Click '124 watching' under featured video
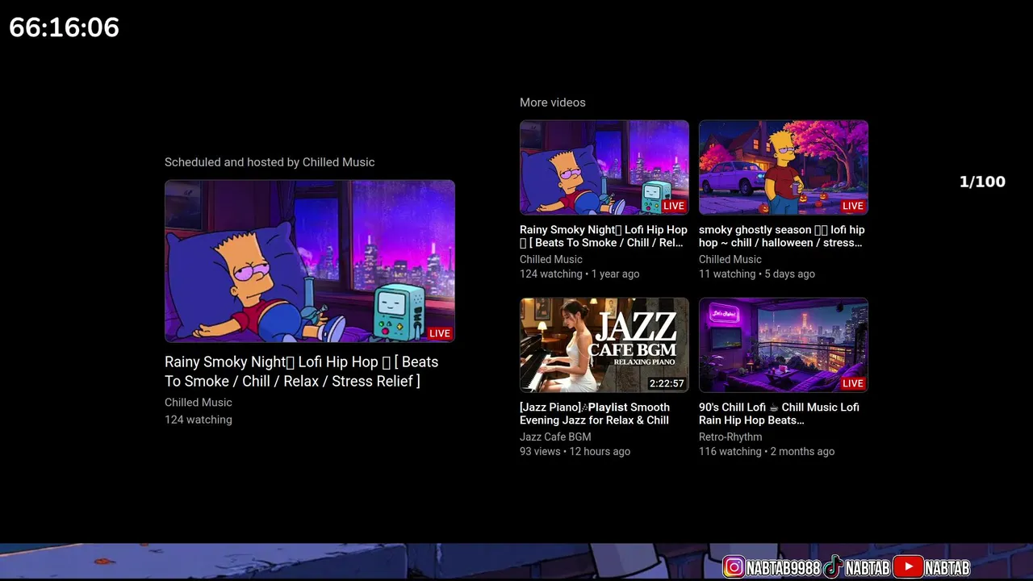This screenshot has height=581, width=1033. point(199,420)
